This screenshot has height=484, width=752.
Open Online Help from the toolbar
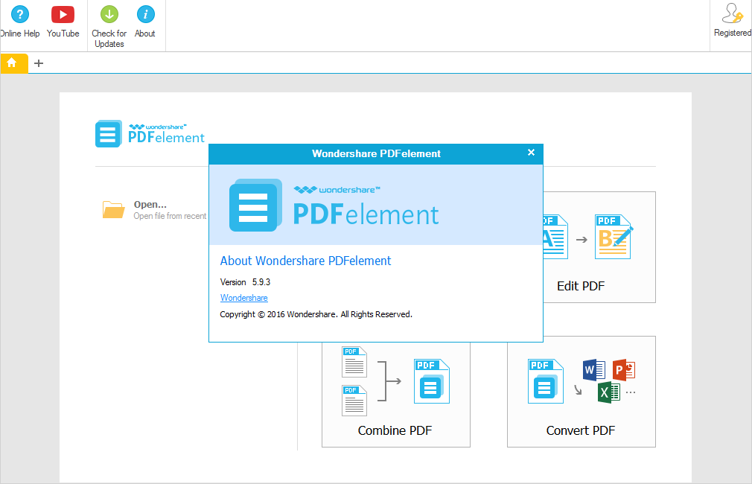(x=19, y=13)
